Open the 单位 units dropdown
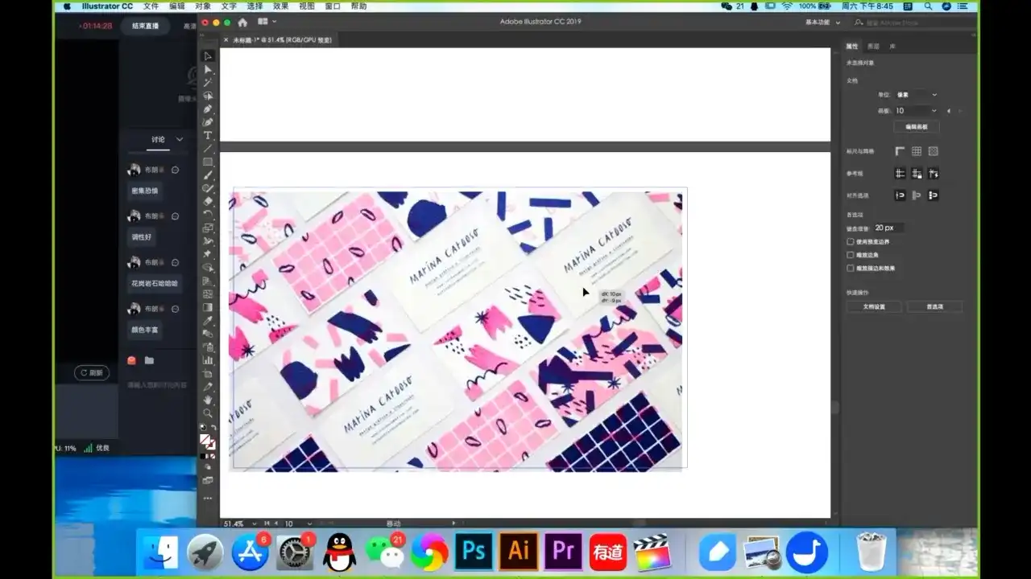The width and height of the screenshot is (1031, 579). (917, 95)
